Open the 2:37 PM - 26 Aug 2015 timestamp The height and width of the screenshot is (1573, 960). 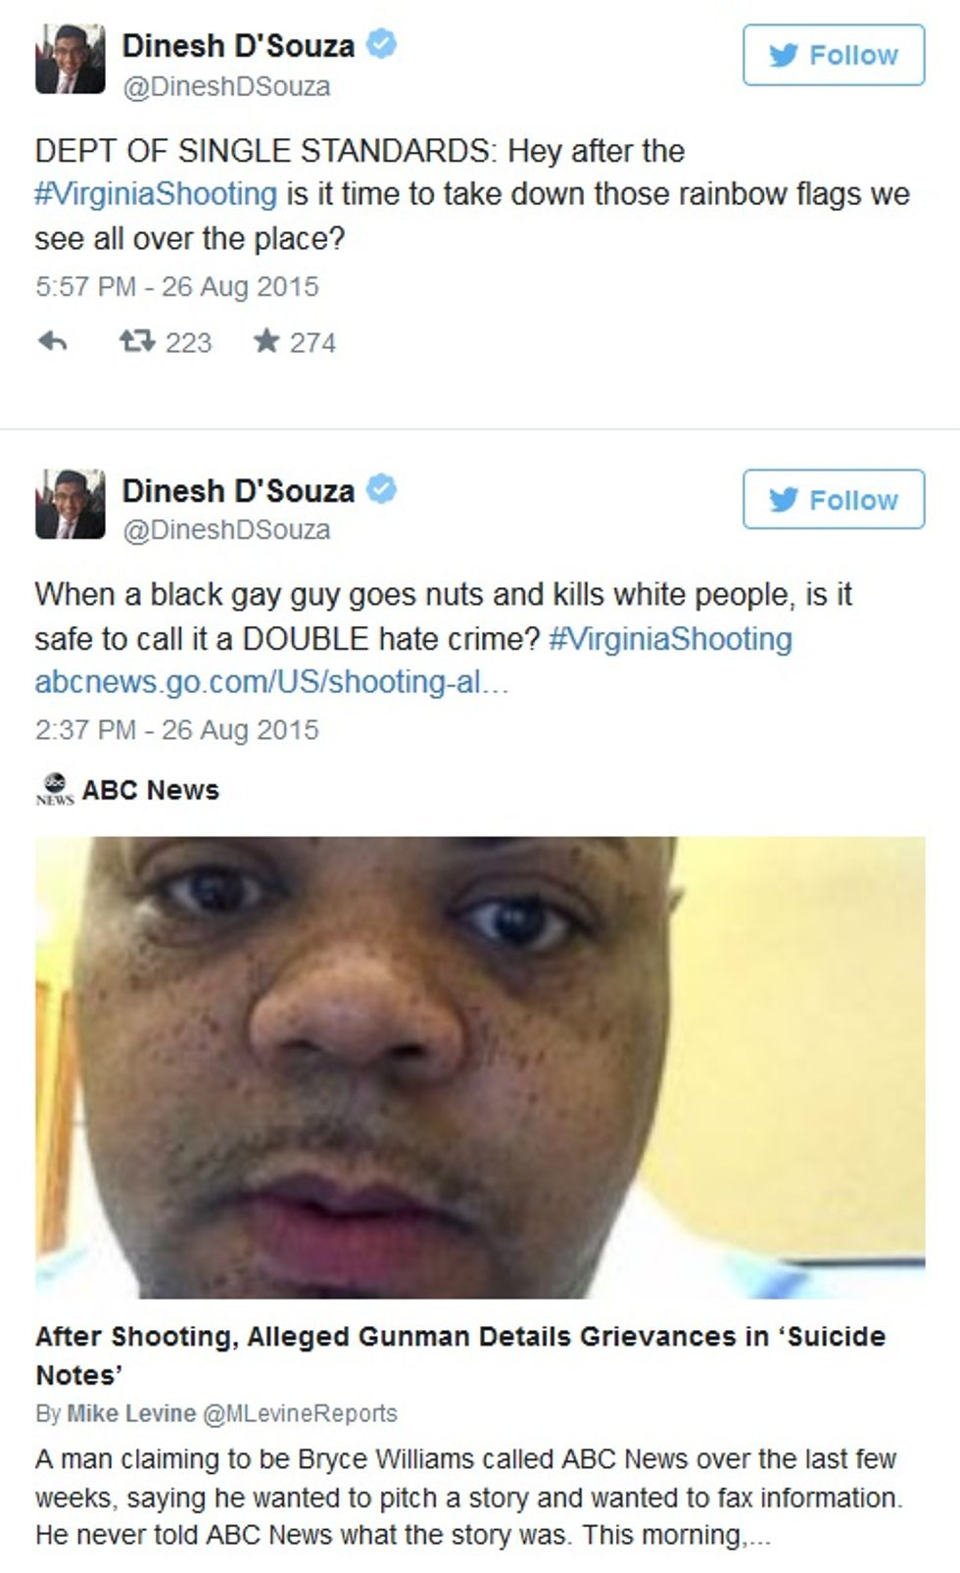(x=177, y=730)
